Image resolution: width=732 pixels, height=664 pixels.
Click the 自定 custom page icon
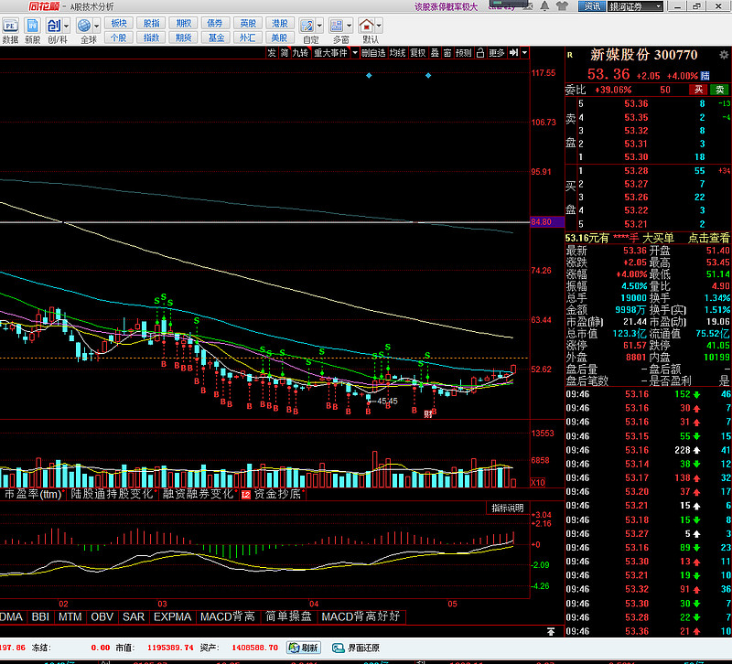pos(307,26)
